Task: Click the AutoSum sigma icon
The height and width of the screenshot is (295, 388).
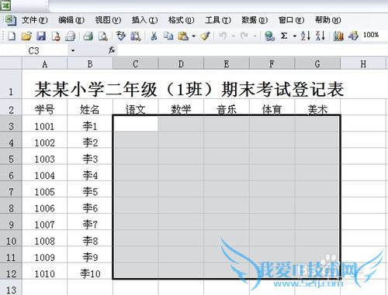Action: [284, 36]
